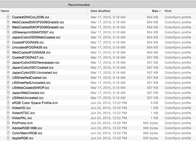Click the USWebUncoated.icc file icon

(x=8, y=98)
